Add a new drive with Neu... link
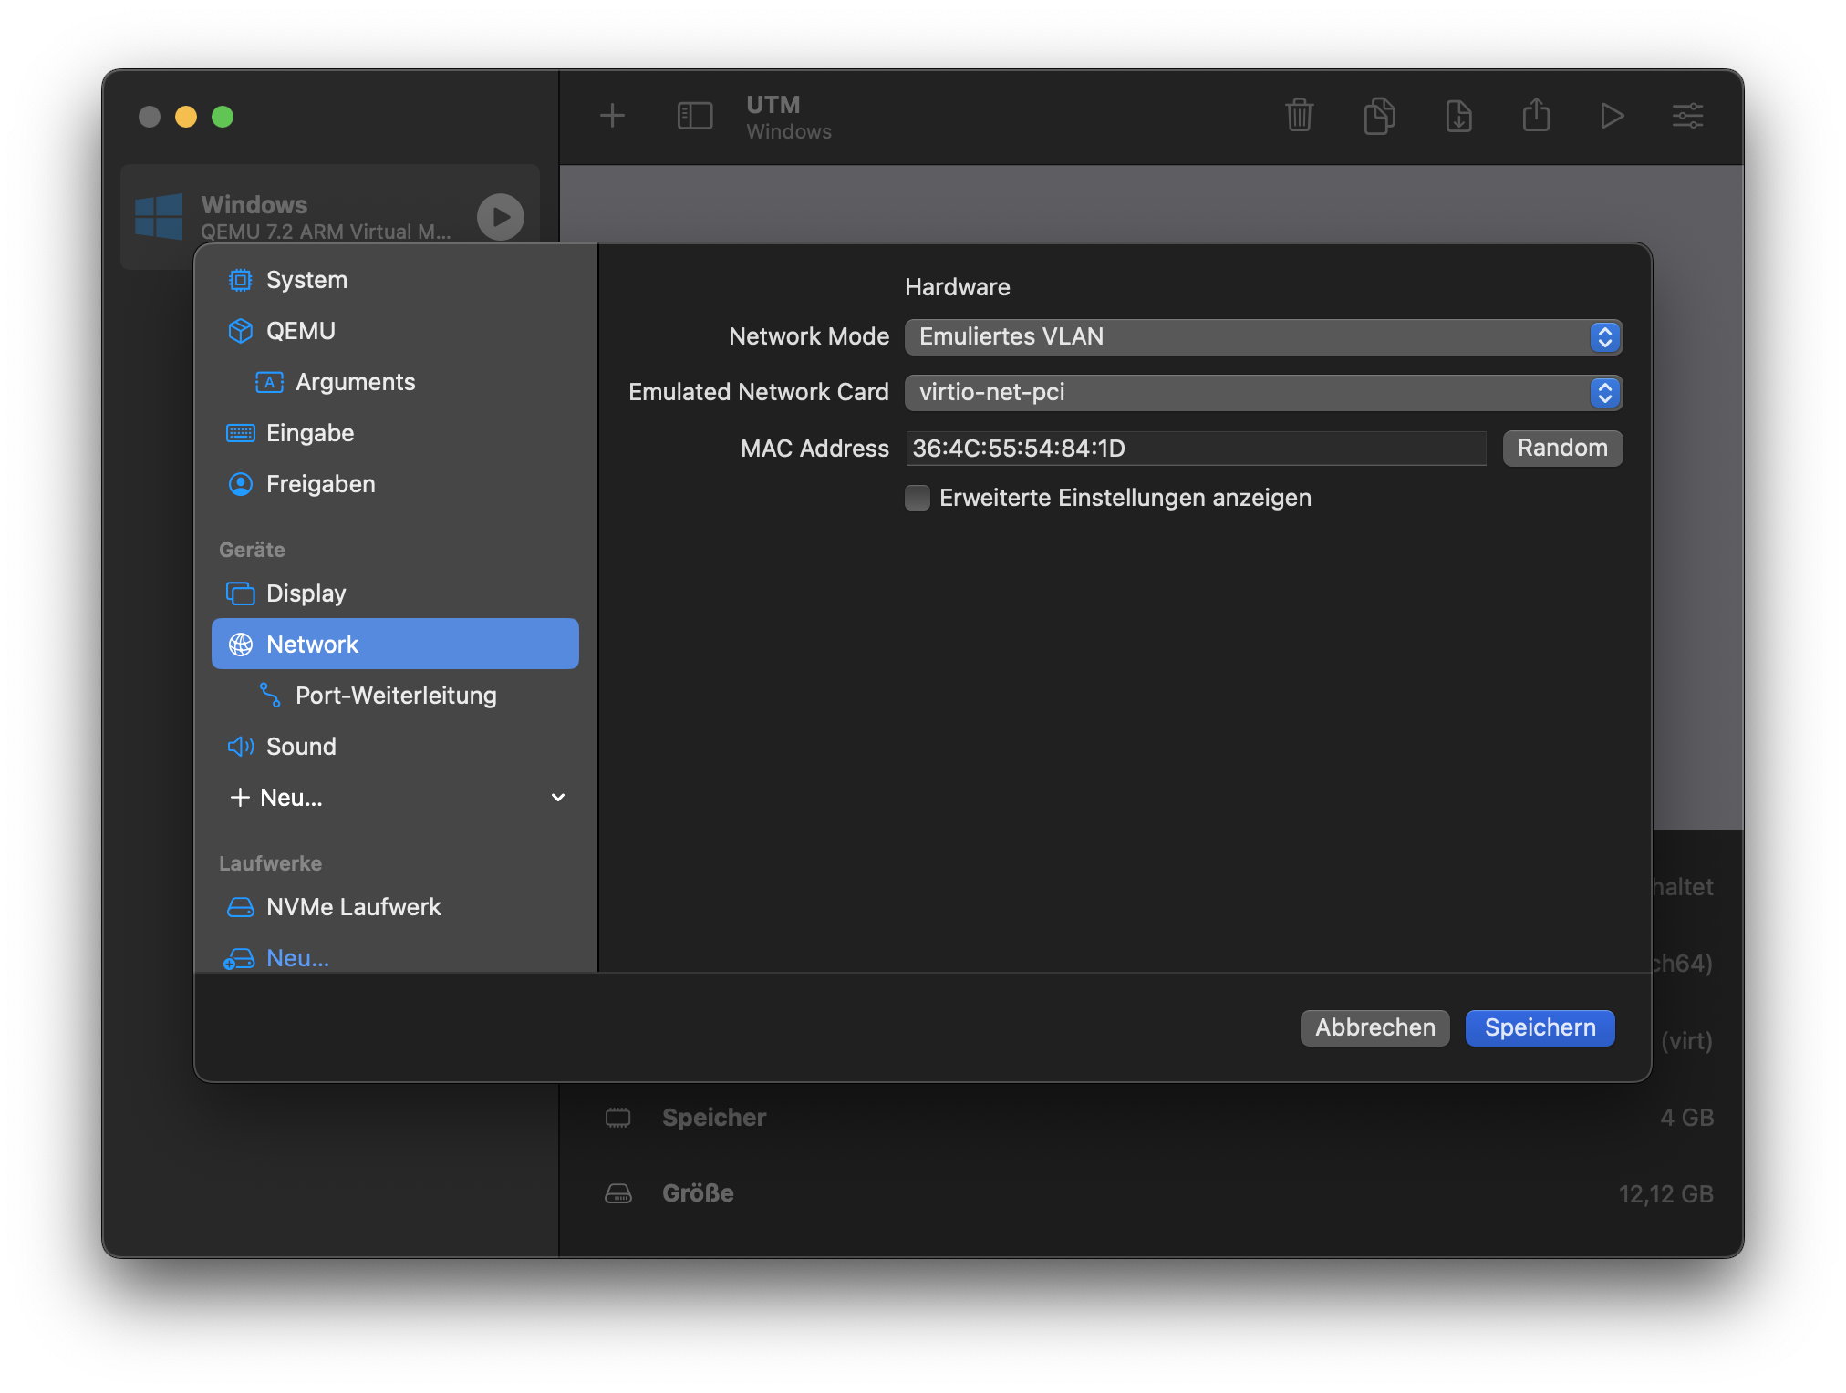Screen dimensions: 1846x1393 click(x=297, y=958)
